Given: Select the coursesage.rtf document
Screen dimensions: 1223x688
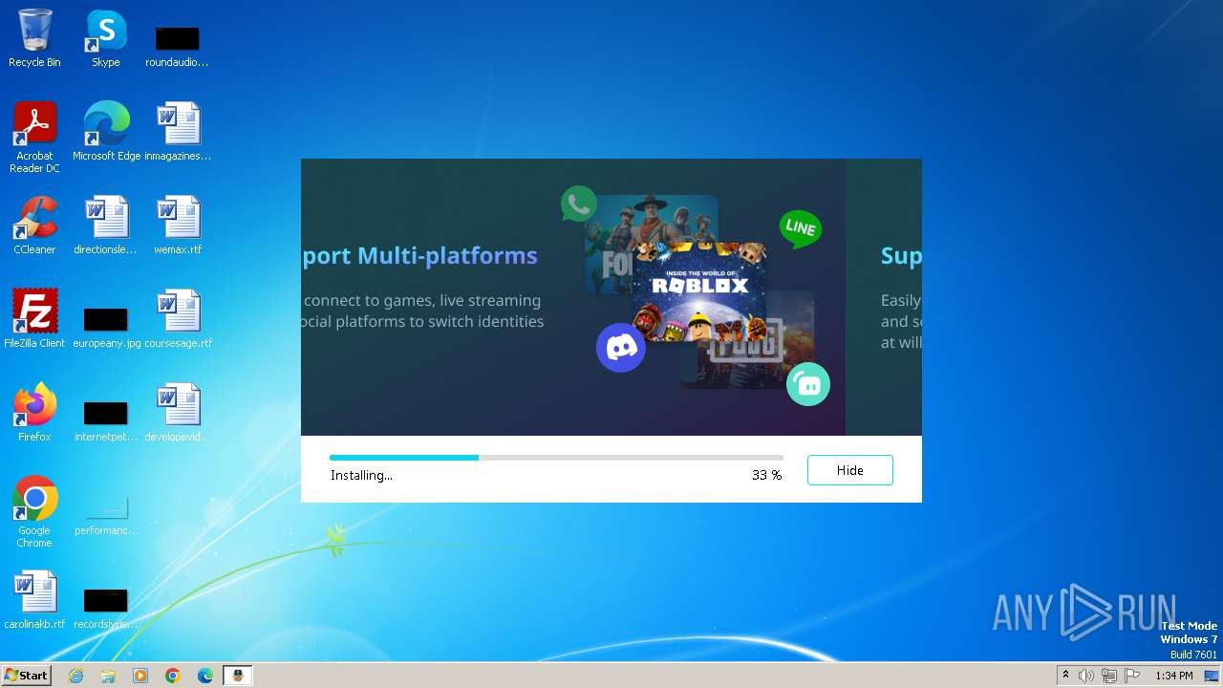Looking at the screenshot, I should click(x=178, y=319).
